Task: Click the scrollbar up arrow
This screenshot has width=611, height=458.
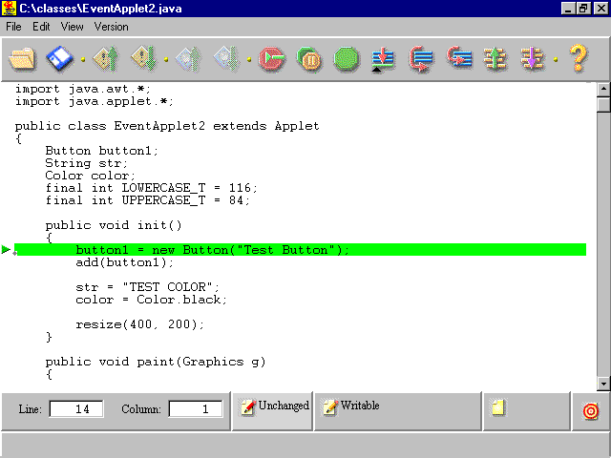Action: pos(603,90)
